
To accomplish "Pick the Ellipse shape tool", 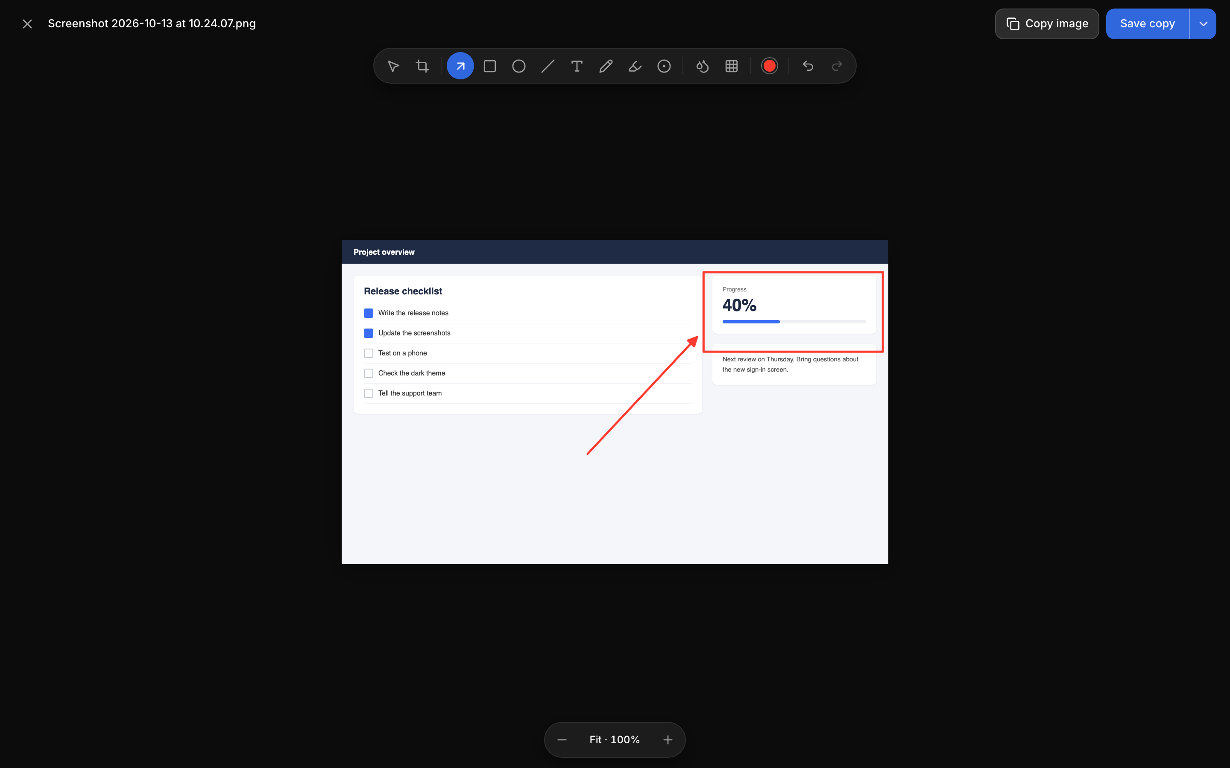I will [x=519, y=66].
